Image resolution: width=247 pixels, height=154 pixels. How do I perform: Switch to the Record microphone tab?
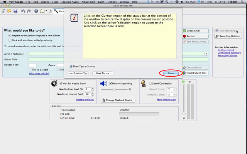point(59,11)
